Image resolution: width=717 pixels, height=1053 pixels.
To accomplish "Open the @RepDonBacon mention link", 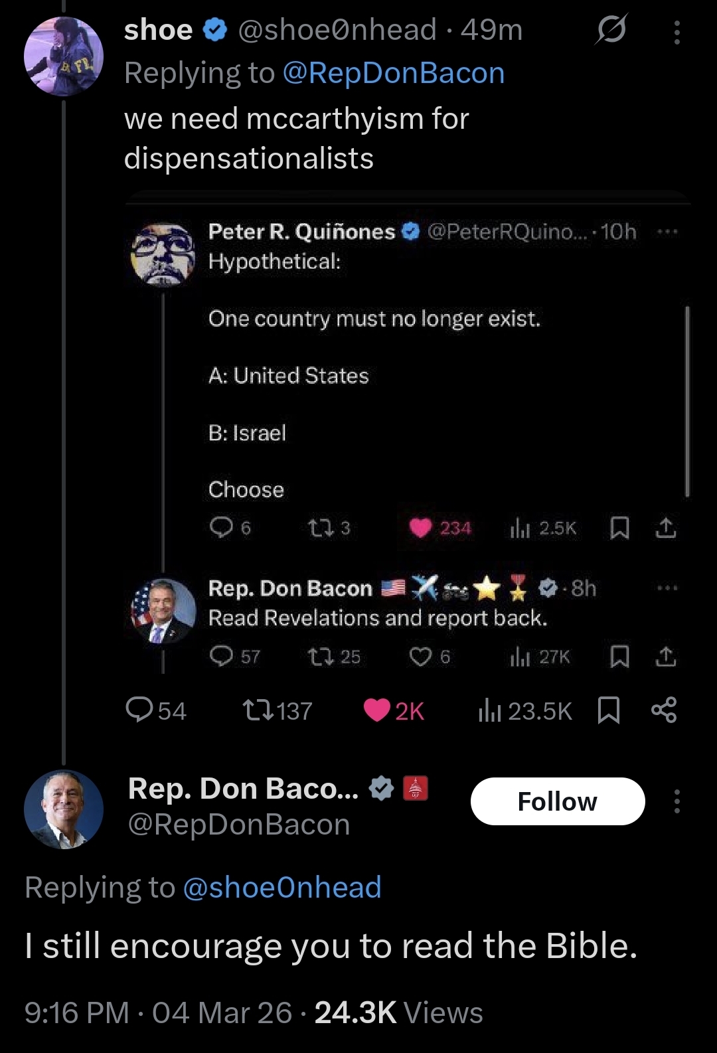I will 393,73.
